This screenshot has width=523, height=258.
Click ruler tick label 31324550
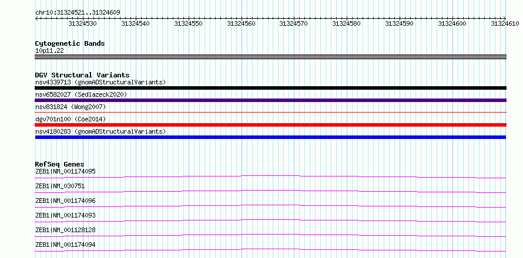[x=189, y=23]
